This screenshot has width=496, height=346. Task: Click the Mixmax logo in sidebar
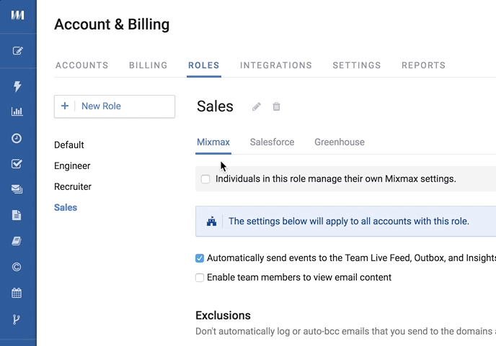pos(17,15)
